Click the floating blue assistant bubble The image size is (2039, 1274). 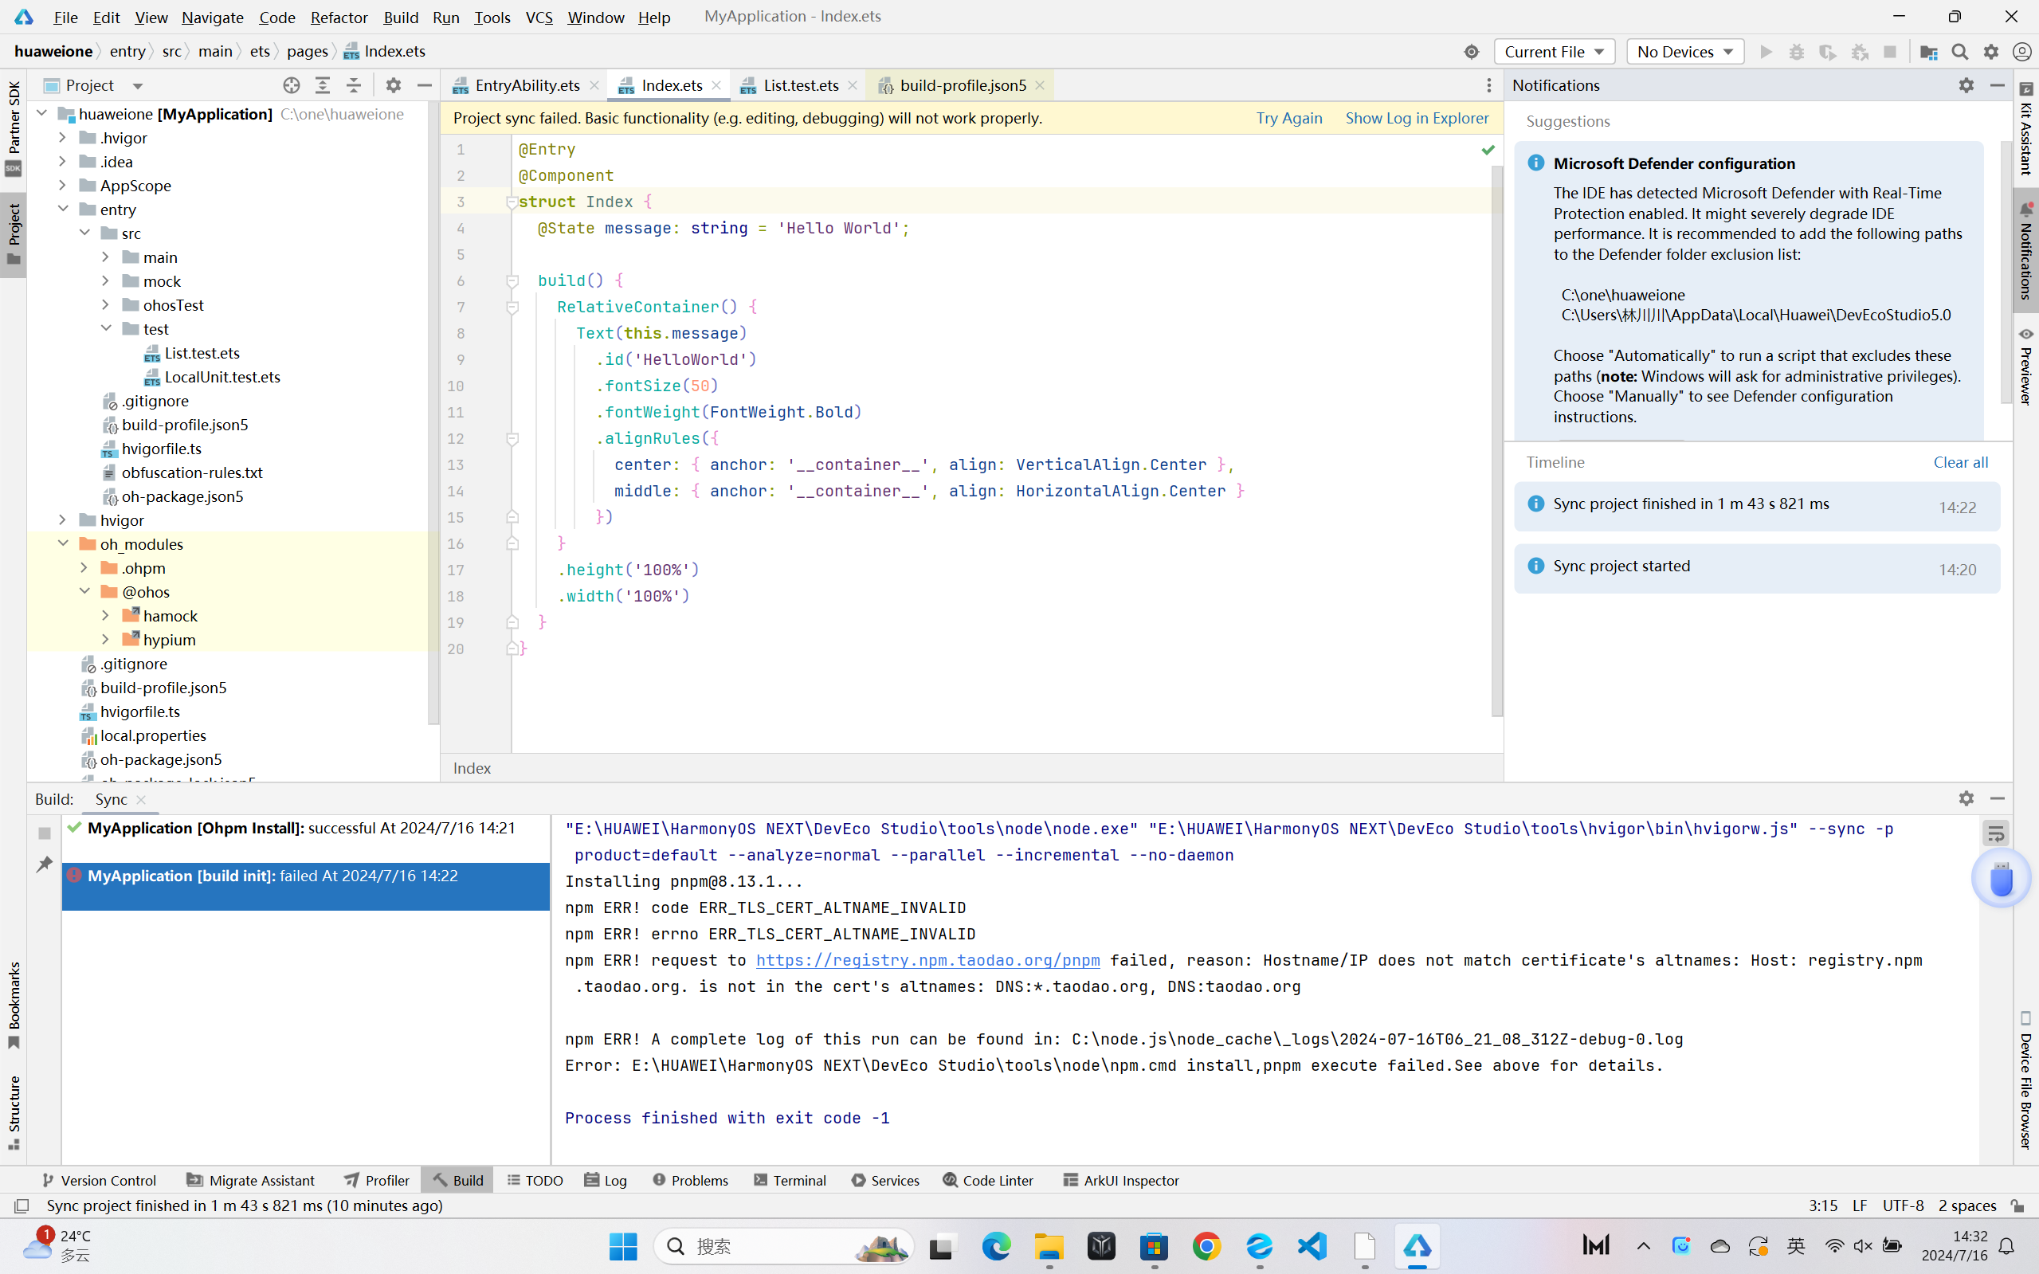tap(2001, 879)
